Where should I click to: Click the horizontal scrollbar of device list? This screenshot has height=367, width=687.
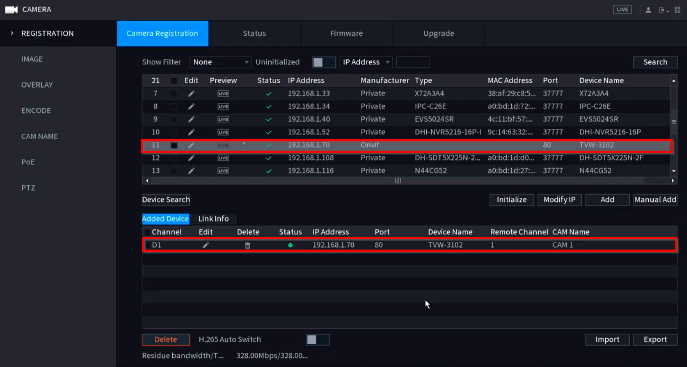point(398,181)
